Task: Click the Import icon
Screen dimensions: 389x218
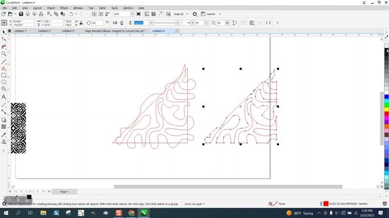Action: point(94,14)
